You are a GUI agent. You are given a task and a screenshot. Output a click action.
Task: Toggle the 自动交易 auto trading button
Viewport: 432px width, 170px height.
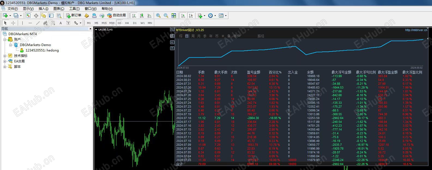(117, 16)
